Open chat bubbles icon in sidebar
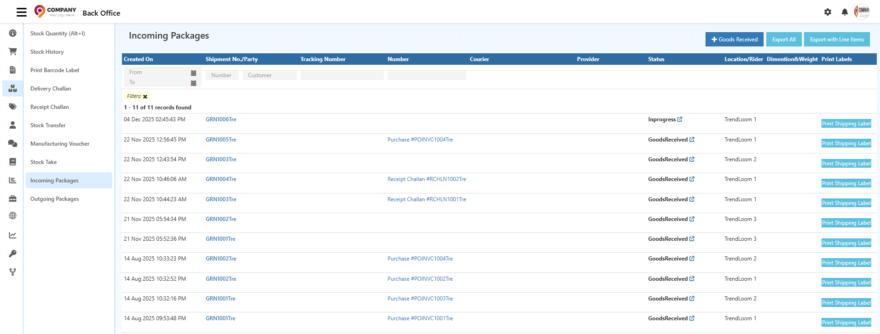 pos(12,143)
